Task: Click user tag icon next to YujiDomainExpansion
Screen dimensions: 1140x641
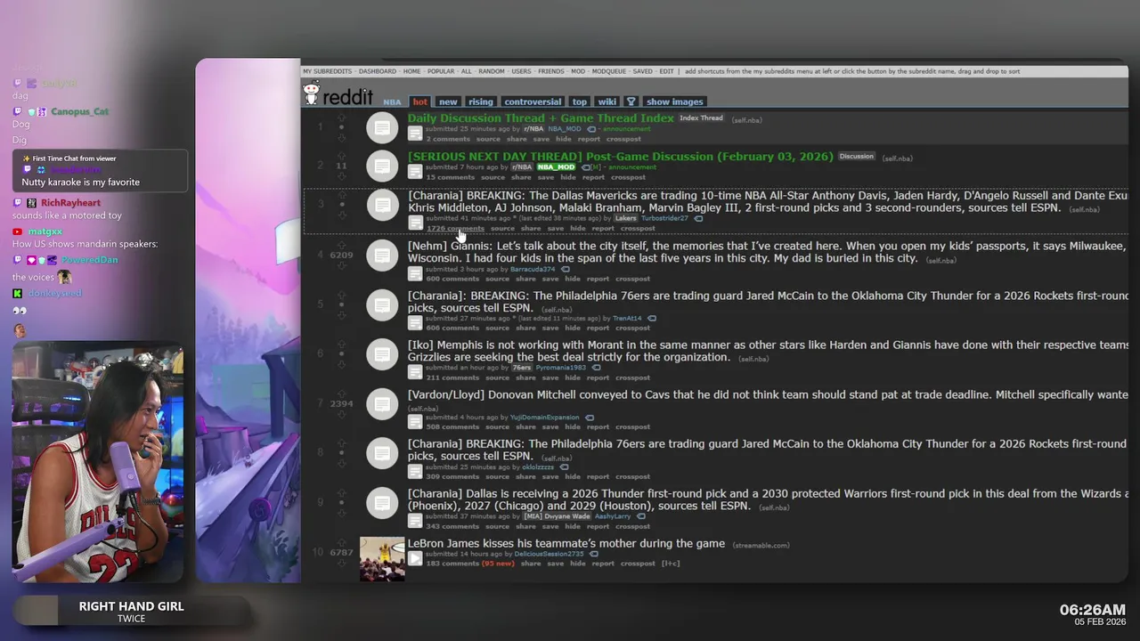Action: (x=589, y=418)
